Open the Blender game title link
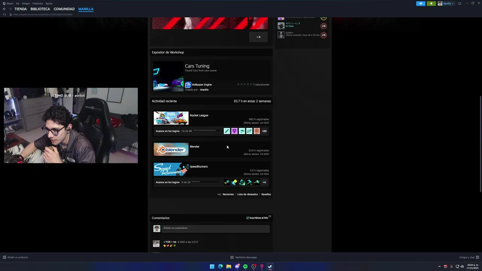This screenshot has width=482, height=271. pyautogui.click(x=195, y=147)
